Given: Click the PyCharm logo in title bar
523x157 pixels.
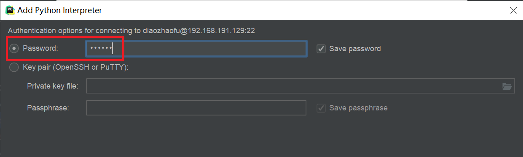Looking at the screenshot, I should (x=10, y=10).
